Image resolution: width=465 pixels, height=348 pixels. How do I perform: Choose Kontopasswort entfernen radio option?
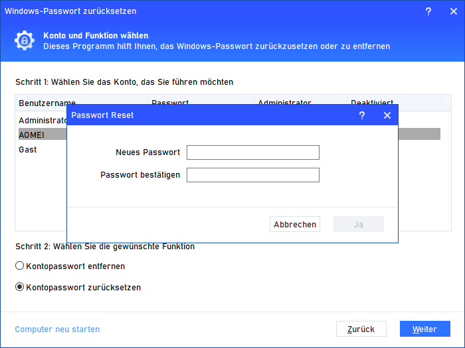pyautogui.click(x=20, y=266)
